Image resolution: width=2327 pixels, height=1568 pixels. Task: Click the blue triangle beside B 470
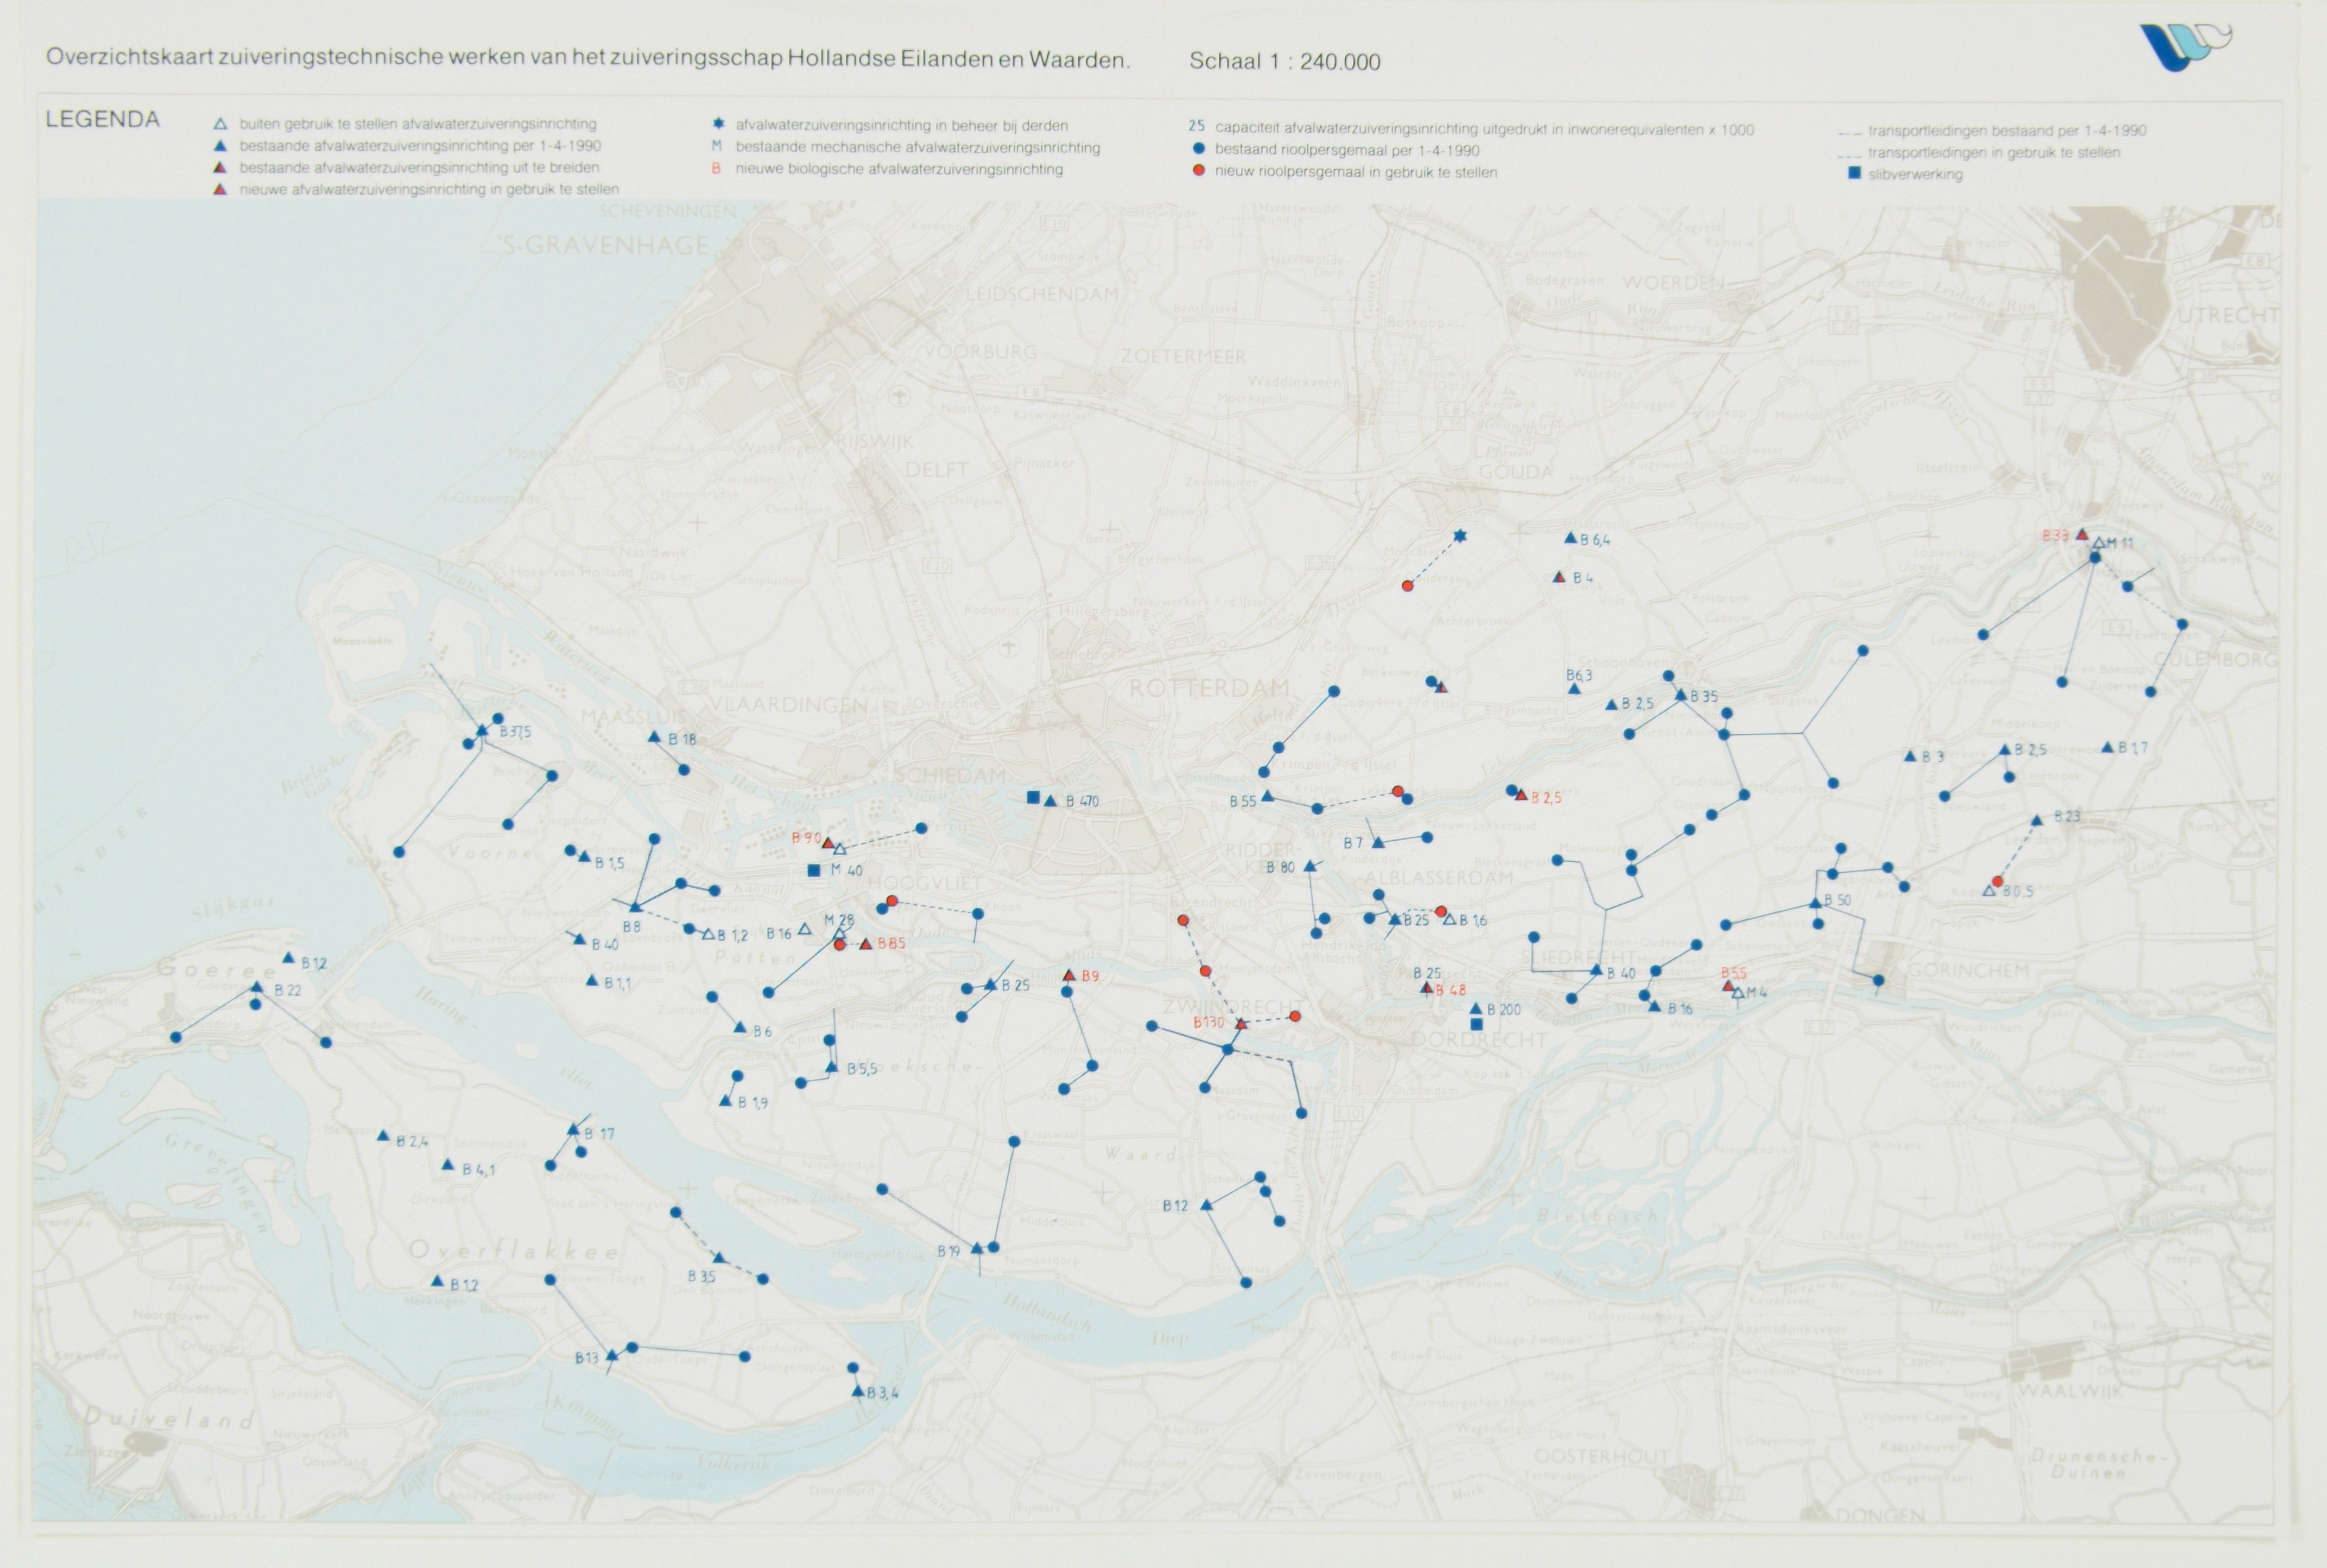(x=1051, y=801)
